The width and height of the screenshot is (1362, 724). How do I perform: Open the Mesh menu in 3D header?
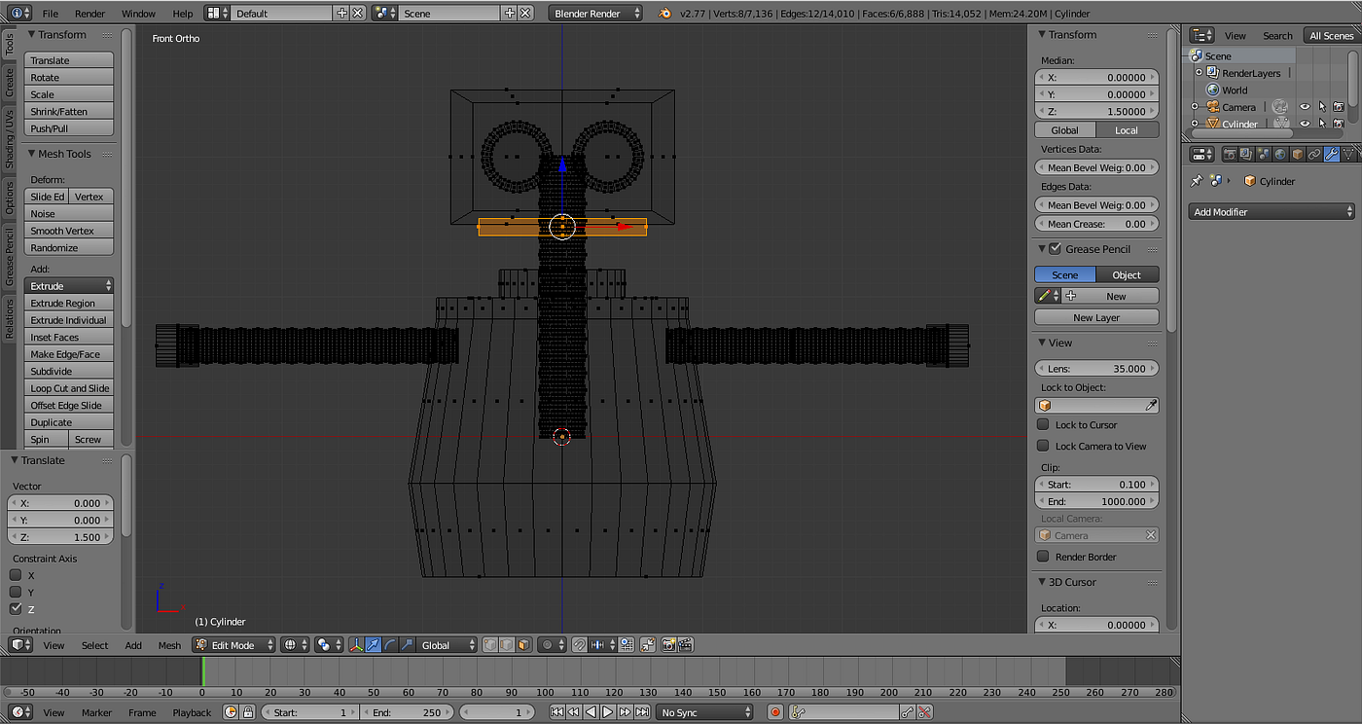click(169, 645)
